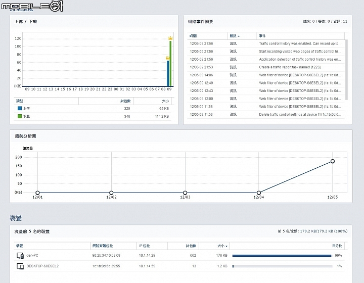Click the green download legend swatch
Viewport: 364px width, 283px height.
click(20, 116)
